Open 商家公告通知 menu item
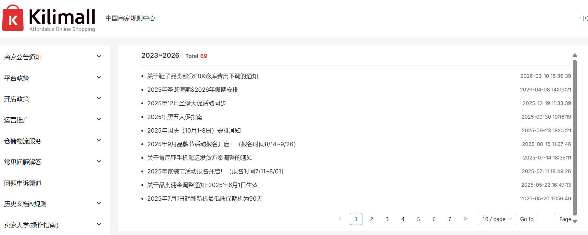This screenshot has height=235, width=588. point(23,57)
